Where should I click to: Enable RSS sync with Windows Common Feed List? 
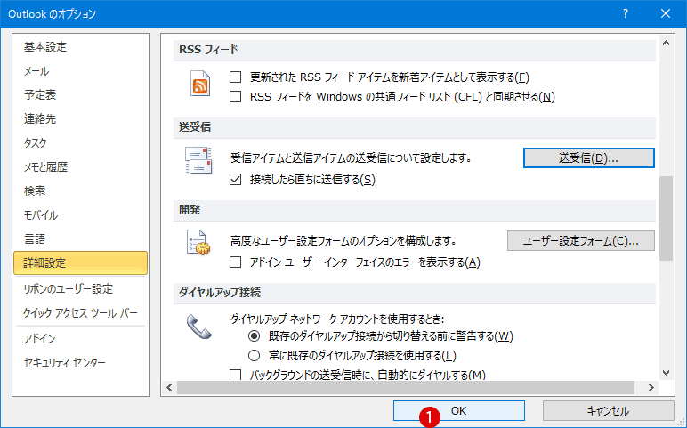[236, 96]
